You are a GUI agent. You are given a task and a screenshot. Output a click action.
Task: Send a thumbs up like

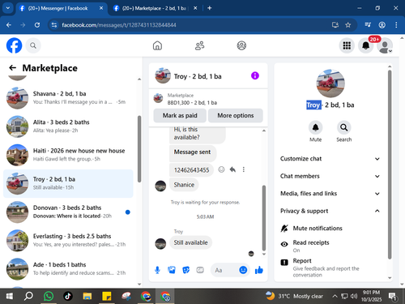(259, 270)
